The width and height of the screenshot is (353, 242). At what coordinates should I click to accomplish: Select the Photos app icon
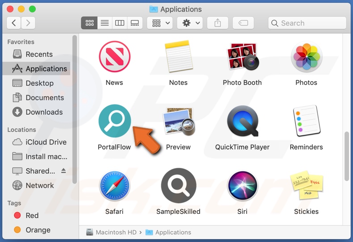click(x=307, y=56)
